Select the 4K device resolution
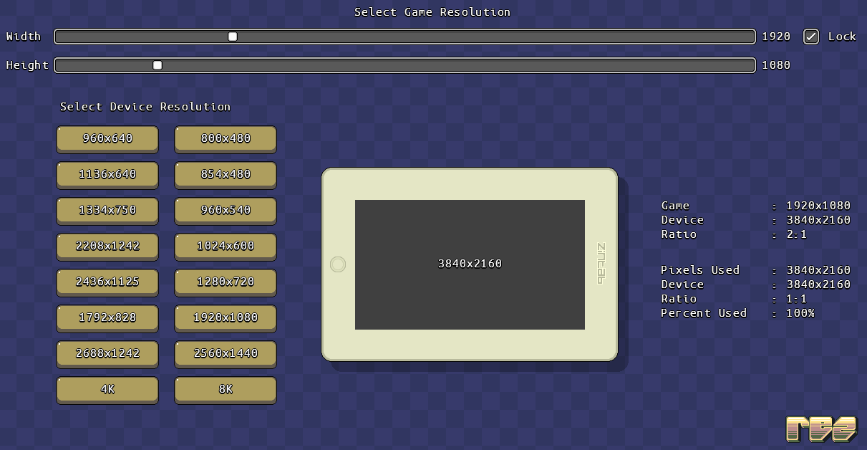 point(107,390)
